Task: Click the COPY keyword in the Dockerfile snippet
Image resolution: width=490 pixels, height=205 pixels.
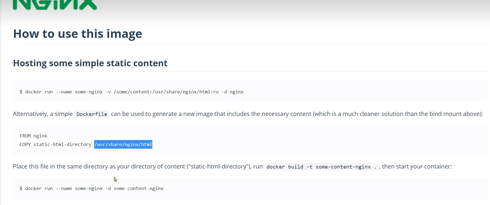Action: click(25, 144)
